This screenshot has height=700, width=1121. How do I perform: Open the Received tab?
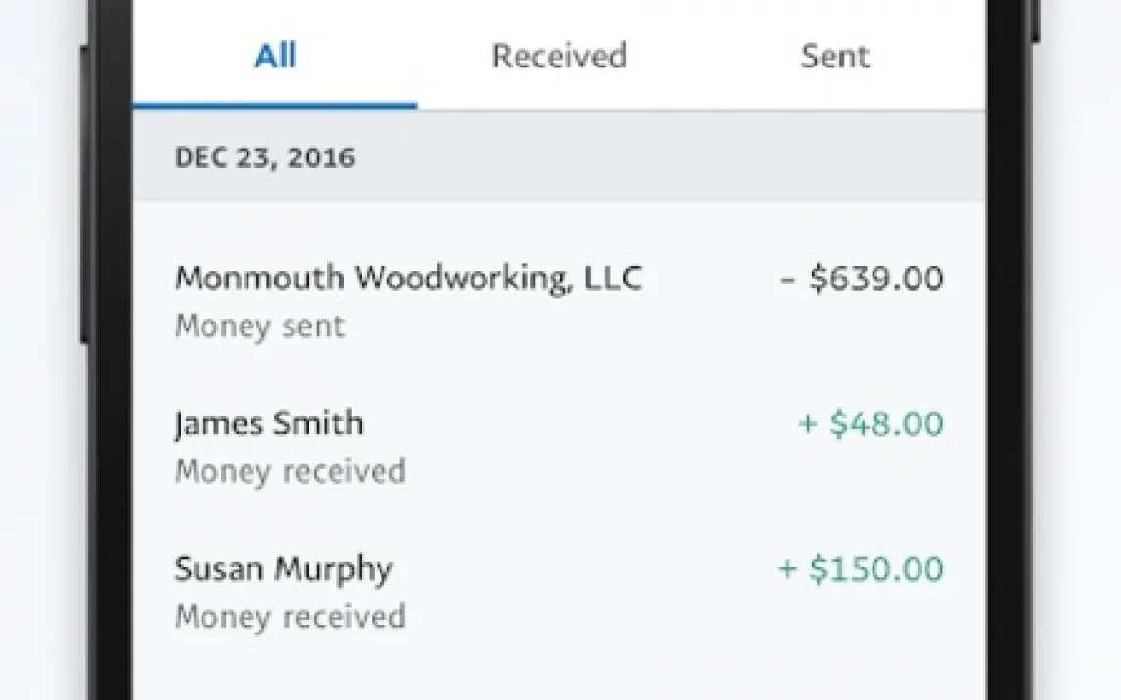[x=559, y=57]
